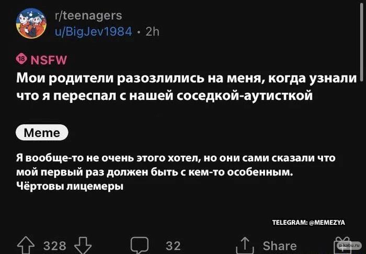Click the gift award icon
Image resolution: width=366 pixels, height=254 pixels.
point(338,245)
